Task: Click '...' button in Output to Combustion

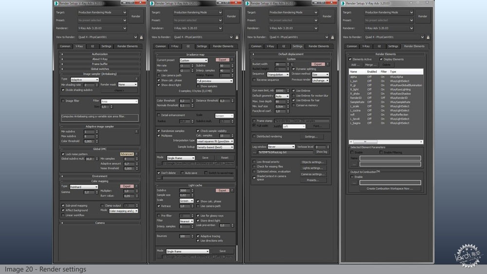Action: click(x=354, y=183)
